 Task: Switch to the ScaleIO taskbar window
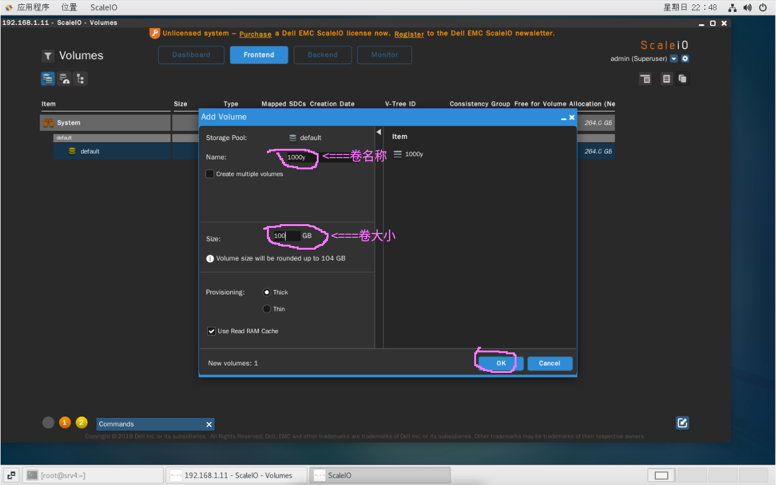380,475
